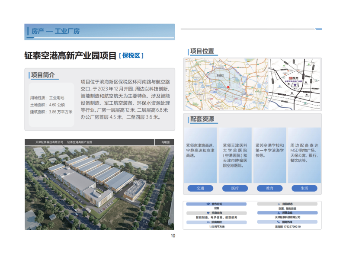This screenshot has height=257, width=346.
Task: Click the 所属企业 label bar
Action: point(287,213)
